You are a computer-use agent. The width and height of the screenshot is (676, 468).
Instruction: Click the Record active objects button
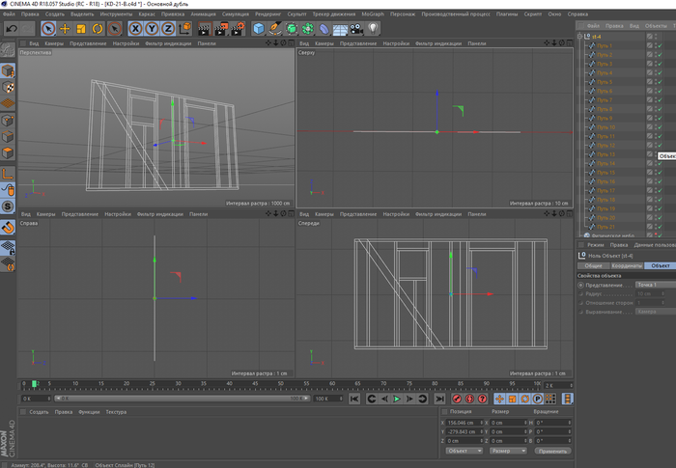click(x=458, y=399)
